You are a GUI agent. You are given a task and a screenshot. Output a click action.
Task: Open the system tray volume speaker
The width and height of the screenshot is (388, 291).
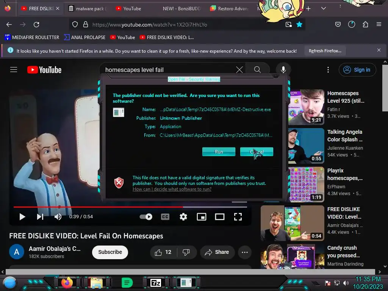coord(346,283)
